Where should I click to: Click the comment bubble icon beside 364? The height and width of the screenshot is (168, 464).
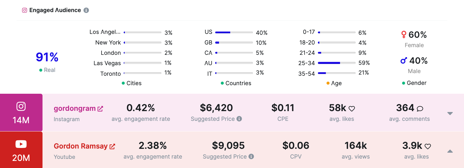coord(420,109)
